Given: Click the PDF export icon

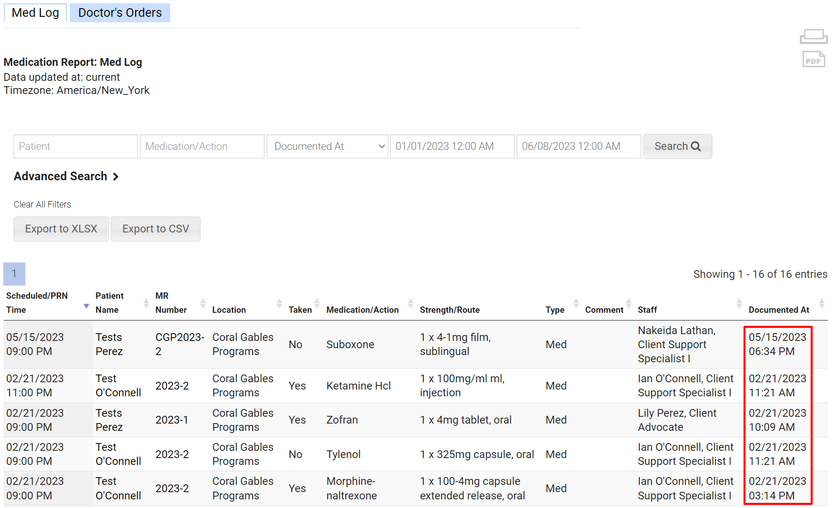Looking at the screenshot, I should [813, 59].
